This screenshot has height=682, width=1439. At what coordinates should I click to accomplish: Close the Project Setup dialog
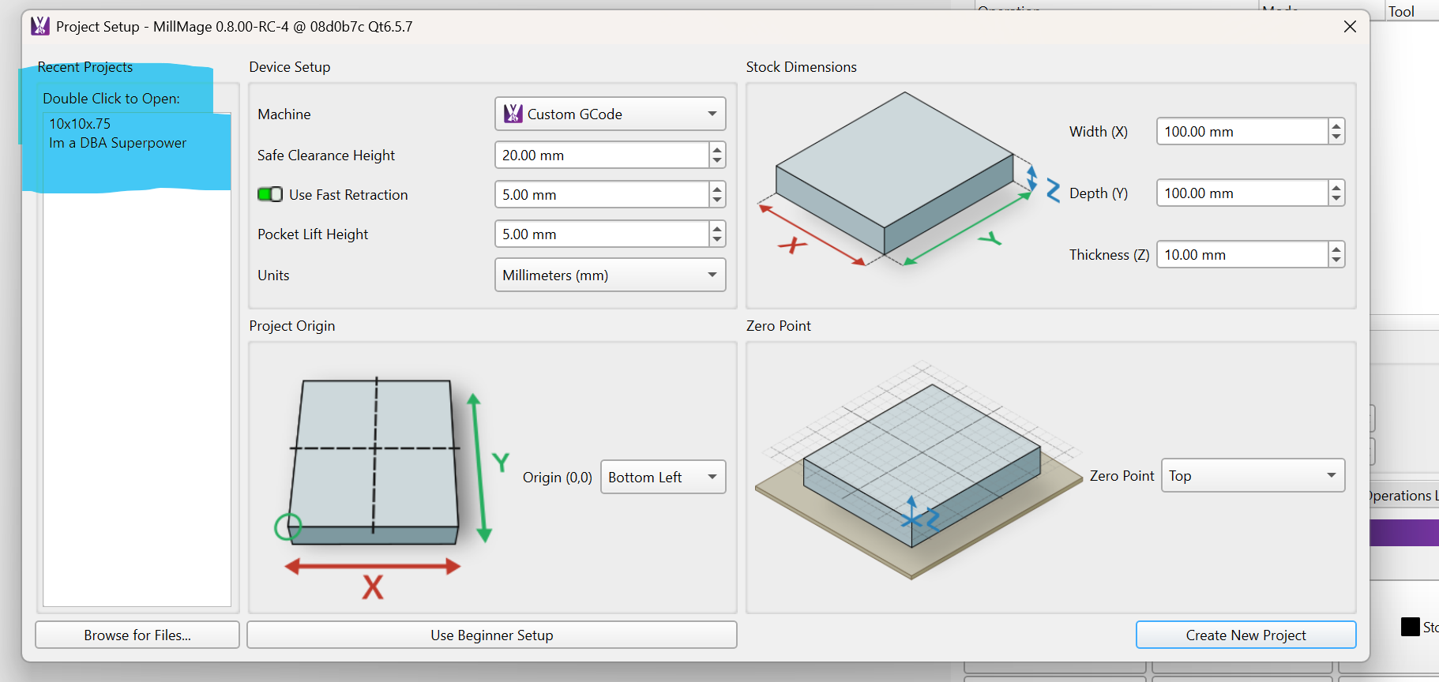coord(1350,27)
